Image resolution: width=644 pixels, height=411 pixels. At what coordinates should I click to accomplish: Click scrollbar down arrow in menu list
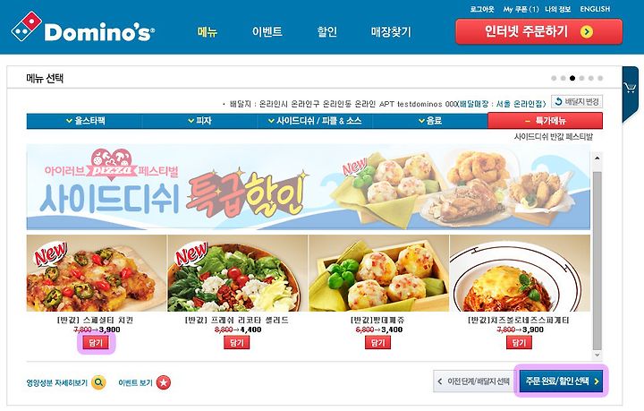(x=597, y=355)
